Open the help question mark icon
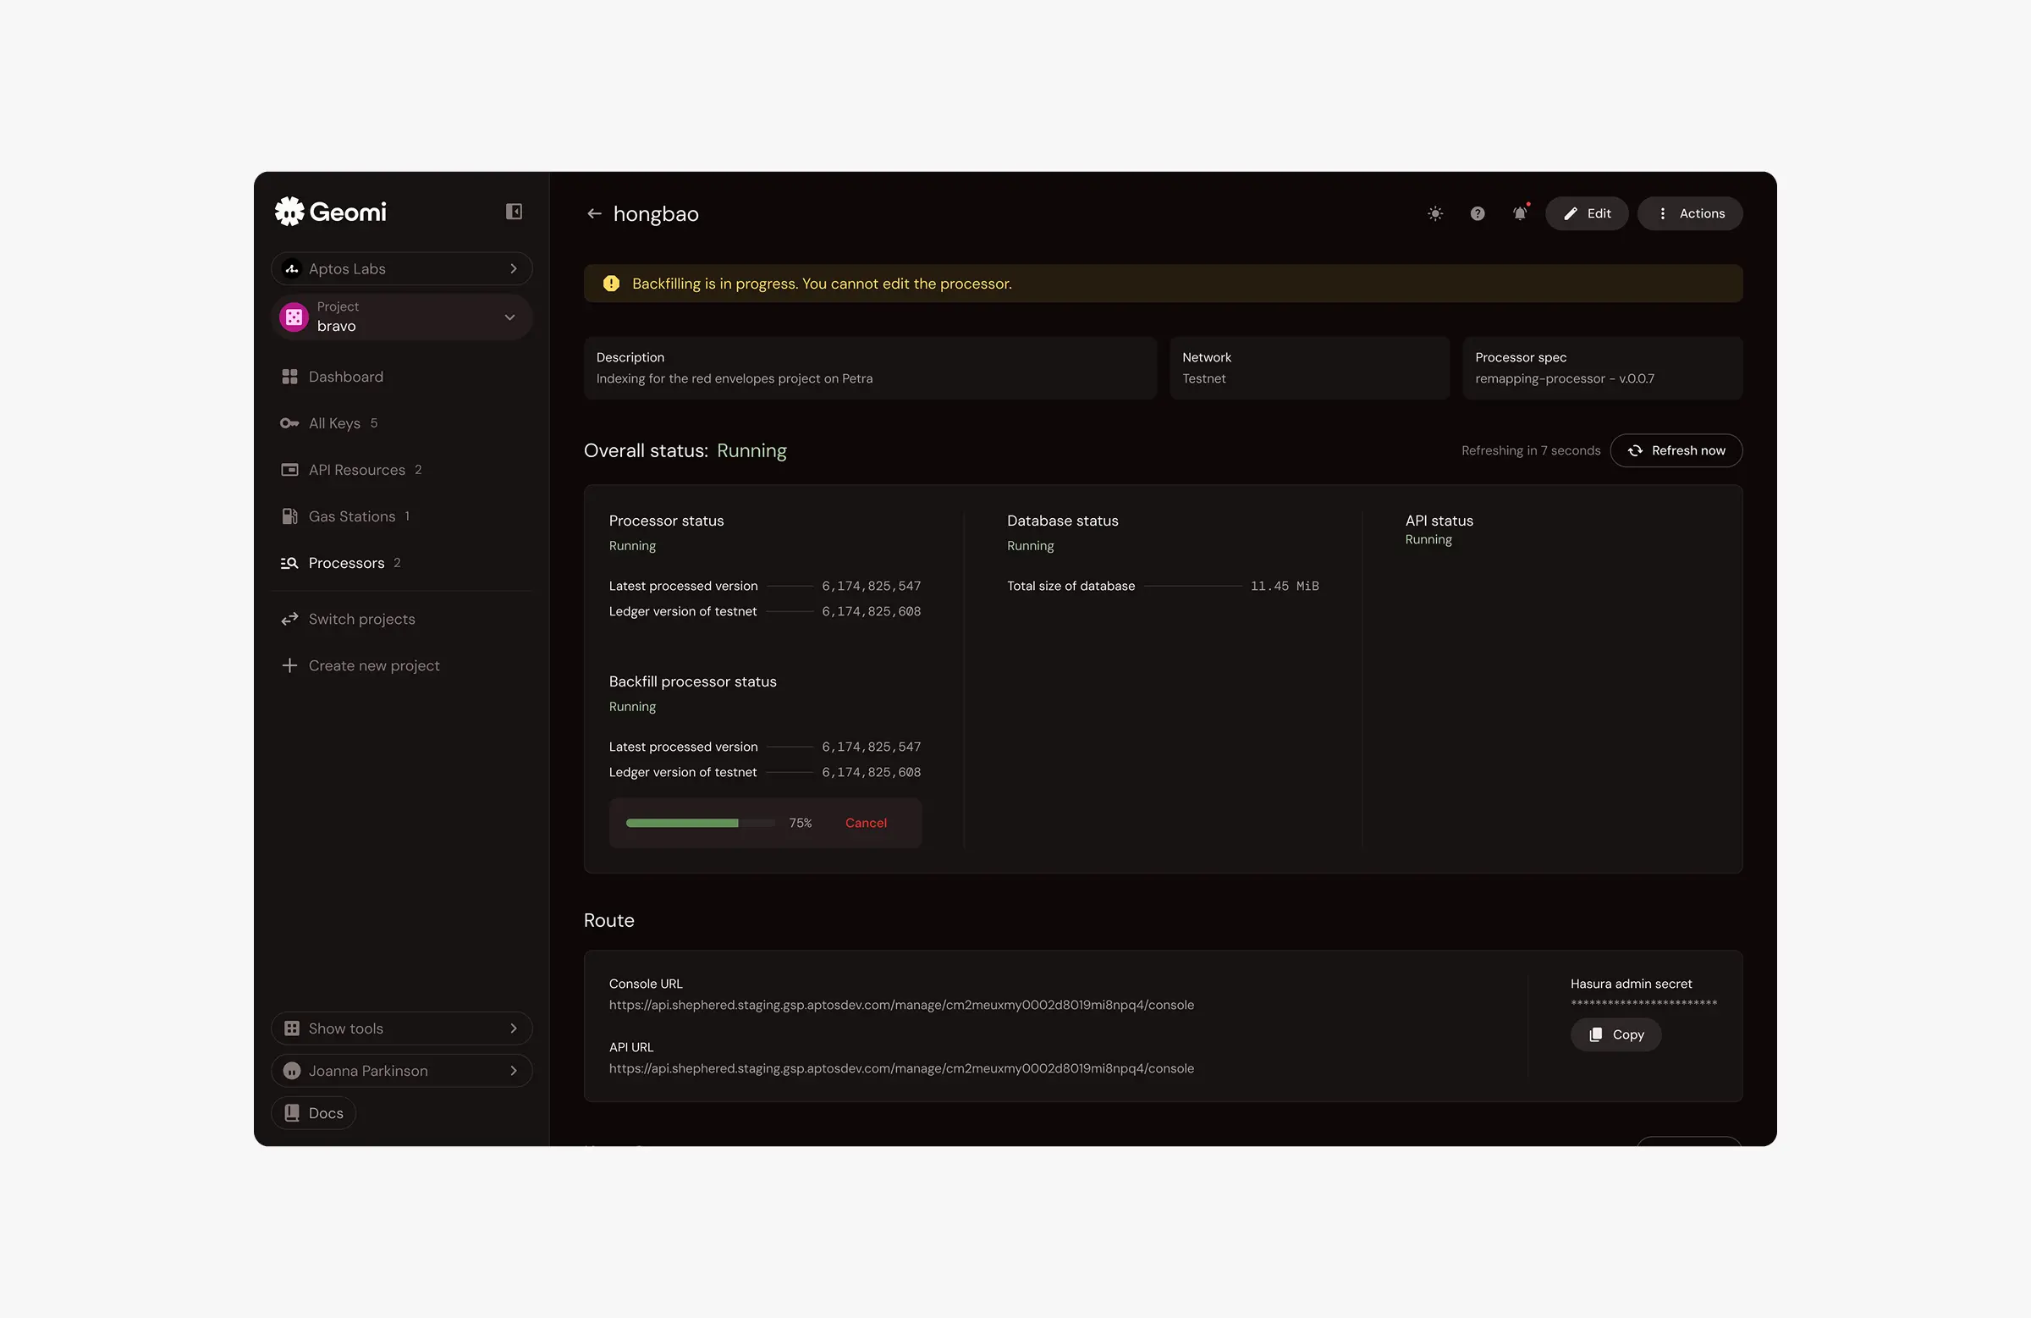The image size is (2031, 1318). 1478,213
